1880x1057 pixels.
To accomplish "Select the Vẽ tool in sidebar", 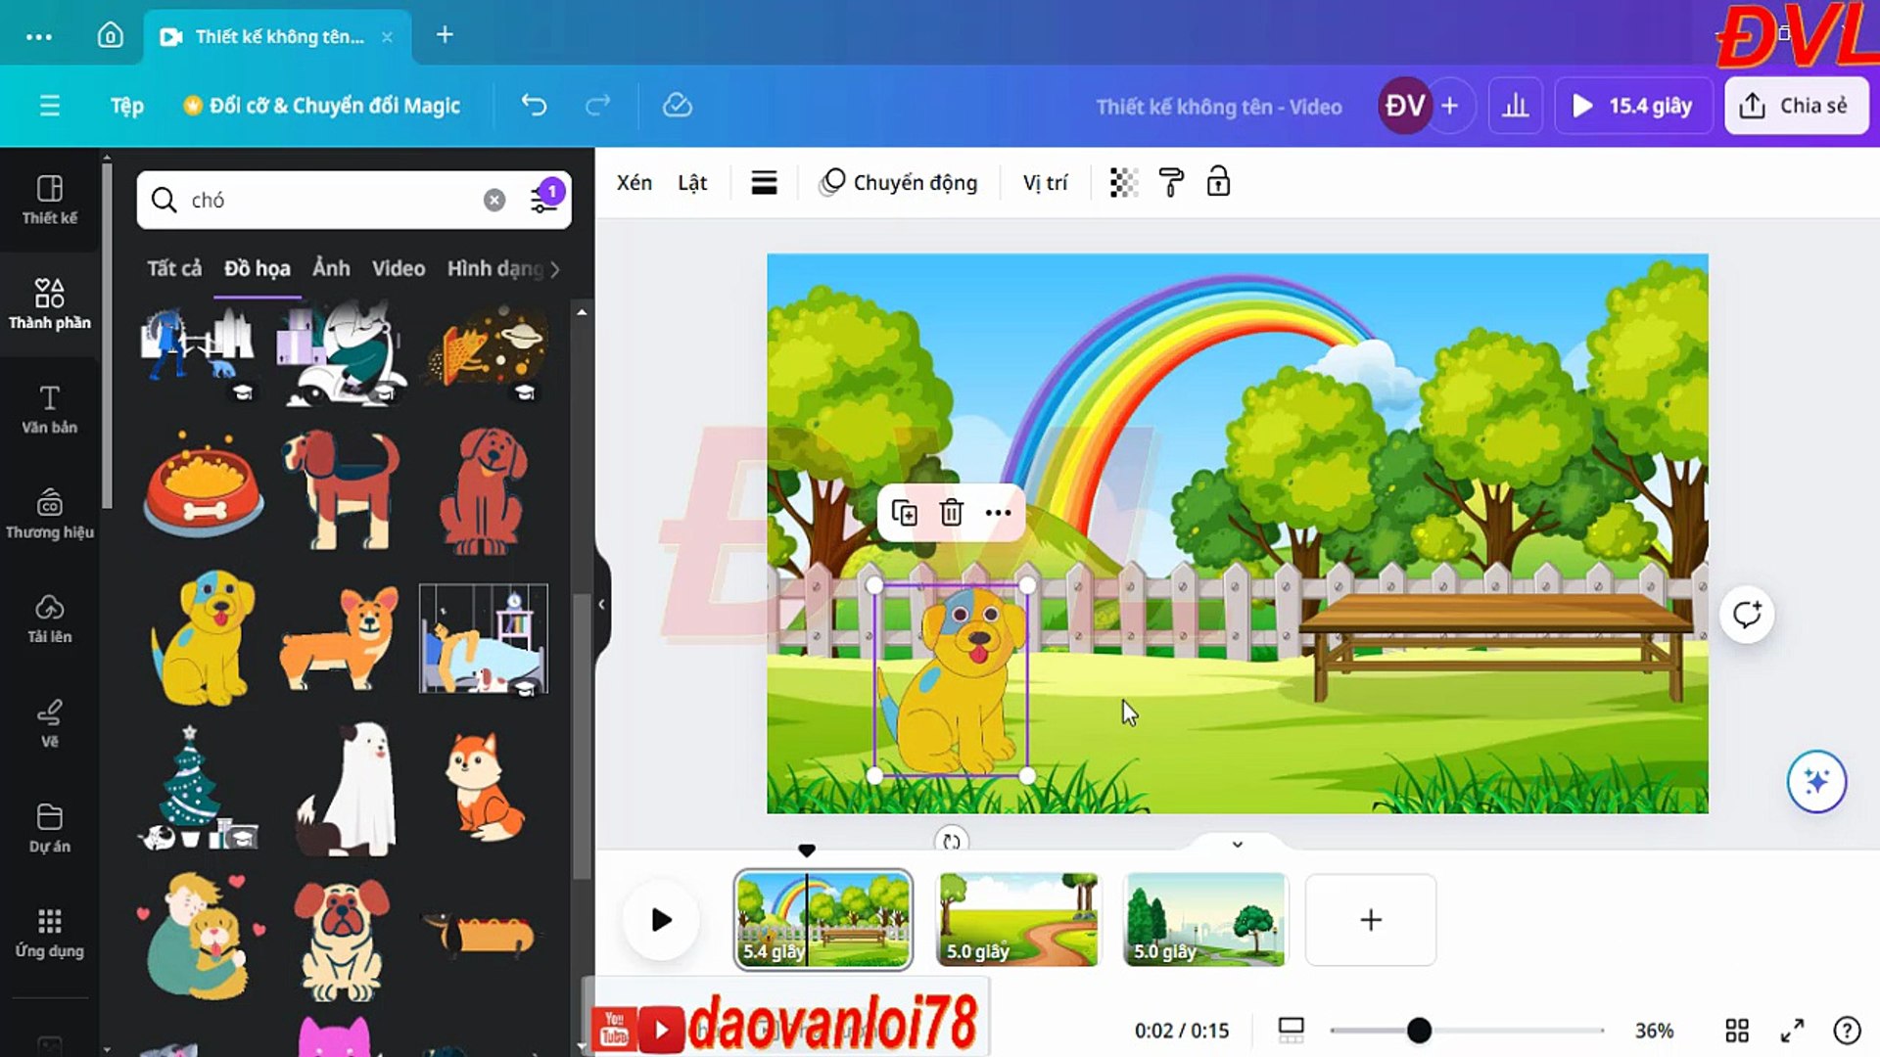I will pyautogui.click(x=50, y=724).
